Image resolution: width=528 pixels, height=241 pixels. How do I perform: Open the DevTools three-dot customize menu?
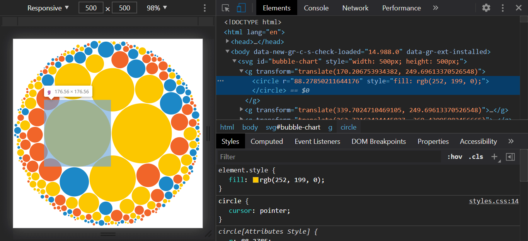pos(502,8)
